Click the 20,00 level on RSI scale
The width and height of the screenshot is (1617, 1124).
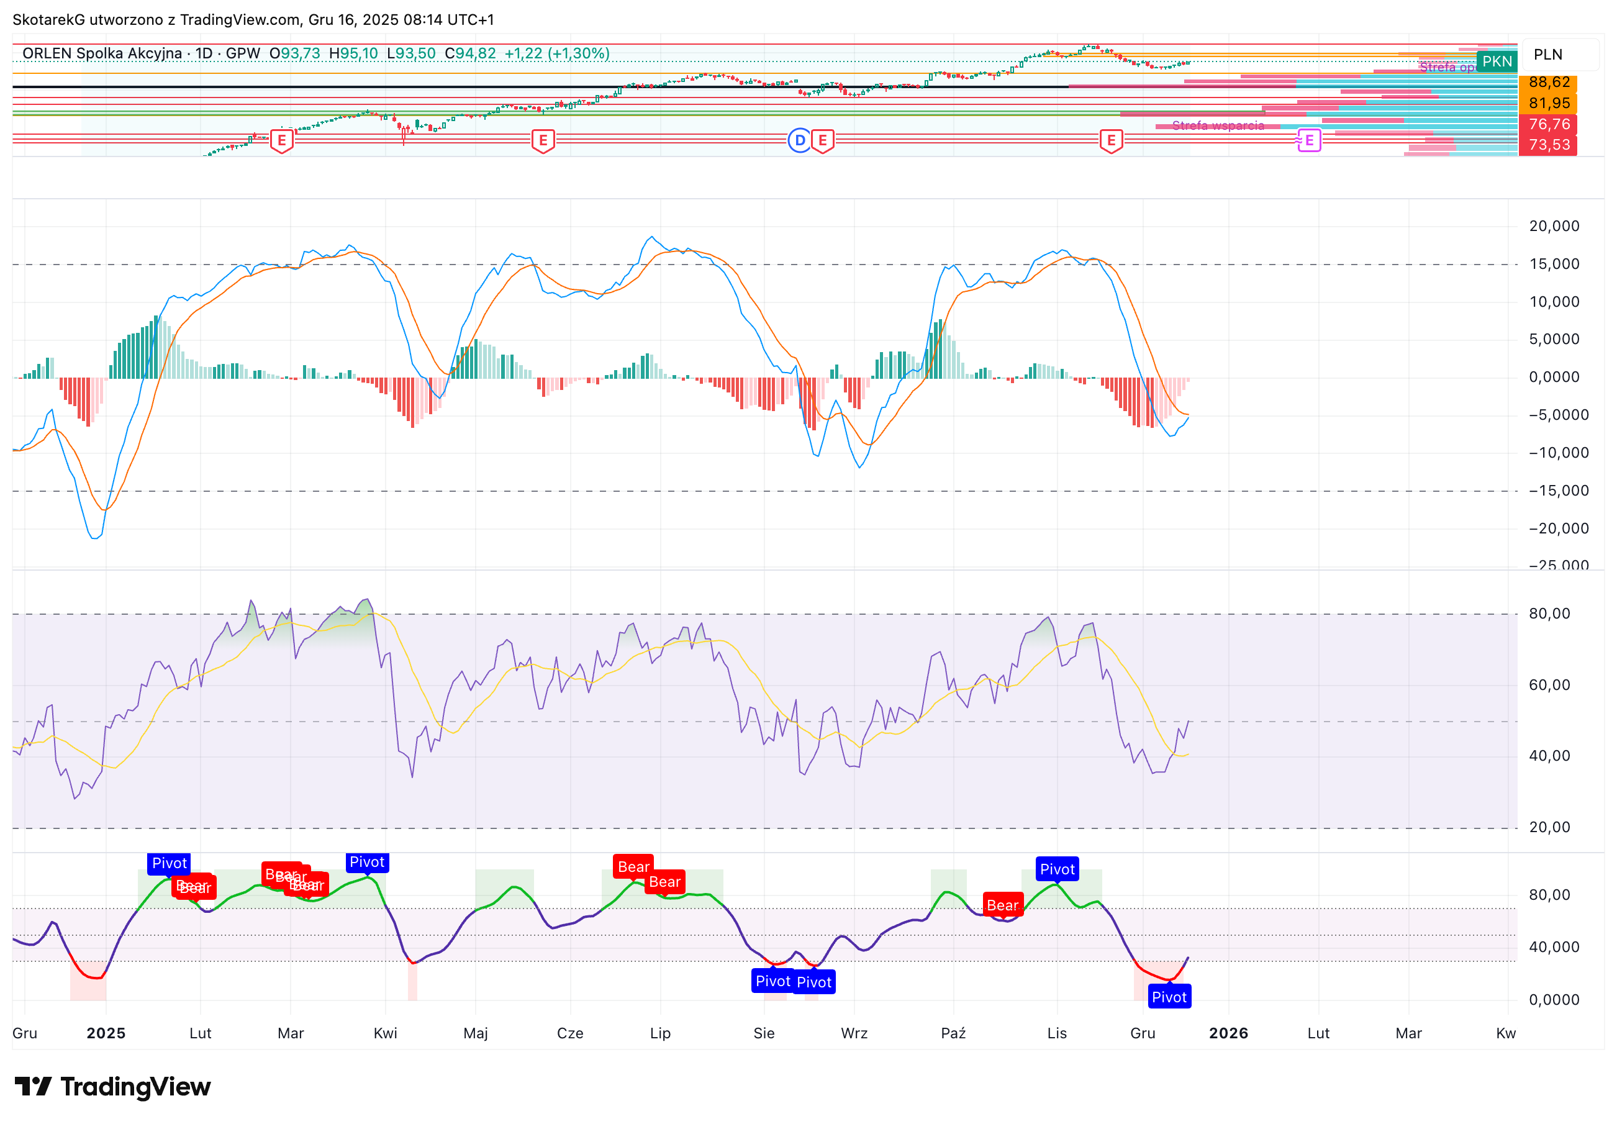coord(1549,827)
